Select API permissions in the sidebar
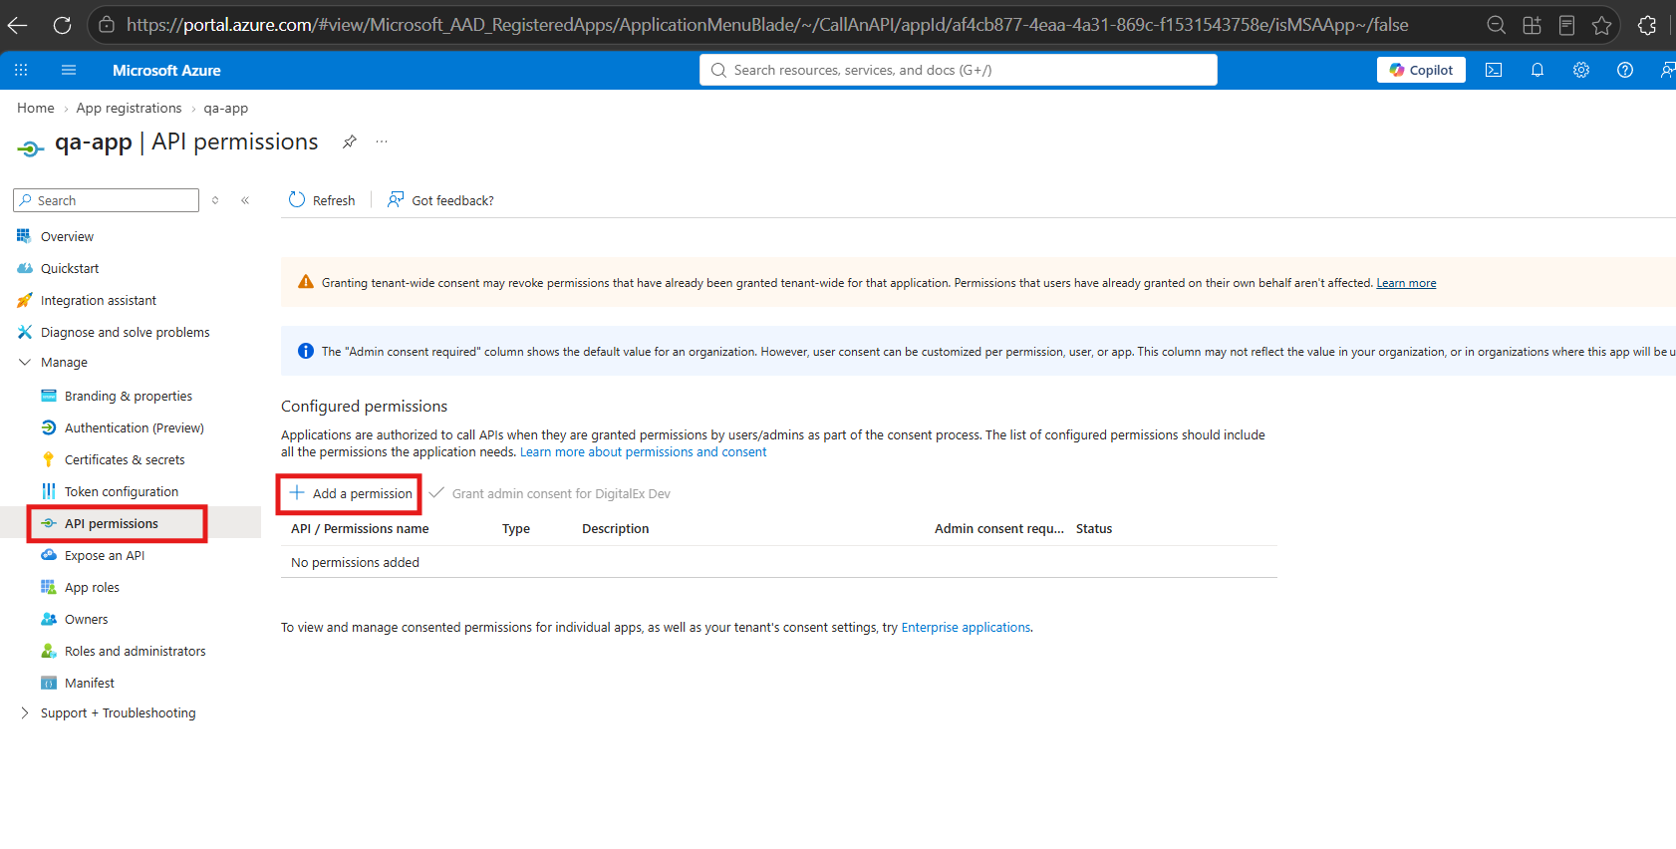Image resolution: width=1676 pixels, height=849 pixels. 112,523
